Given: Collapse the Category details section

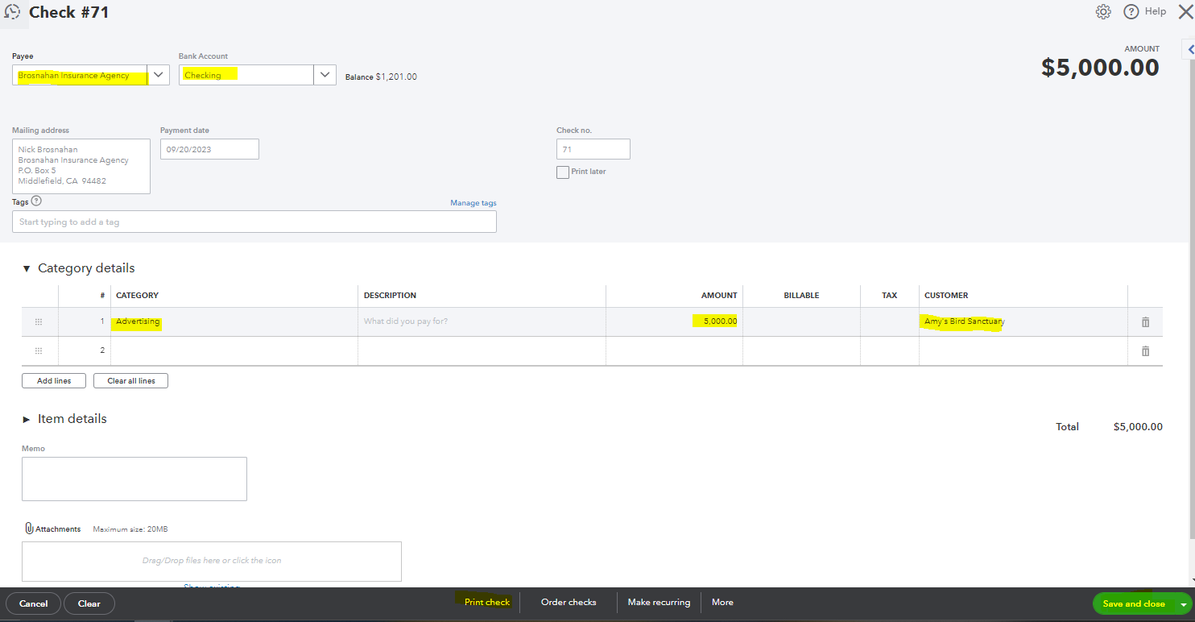Looking at the screenshot, I should coord(27,268).
